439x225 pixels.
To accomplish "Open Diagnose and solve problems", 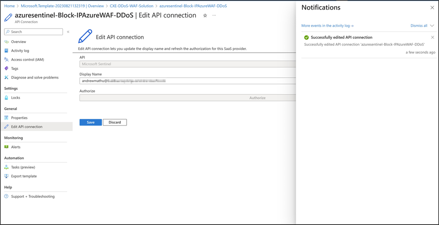I will coord(36,78).
